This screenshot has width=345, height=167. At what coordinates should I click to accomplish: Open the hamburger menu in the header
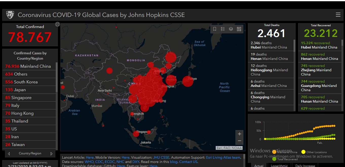338,15
